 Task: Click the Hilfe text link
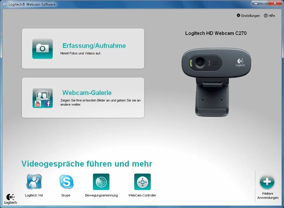[x=272, y=16]
